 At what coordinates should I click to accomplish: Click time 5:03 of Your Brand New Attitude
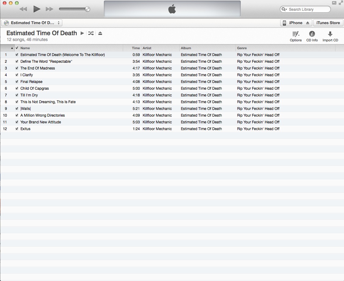[x=136, y=122]
